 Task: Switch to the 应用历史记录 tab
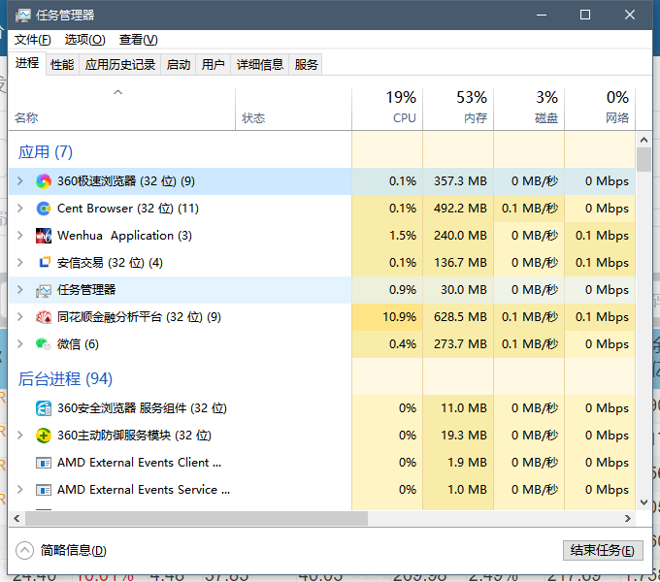(x=120, y=65)
